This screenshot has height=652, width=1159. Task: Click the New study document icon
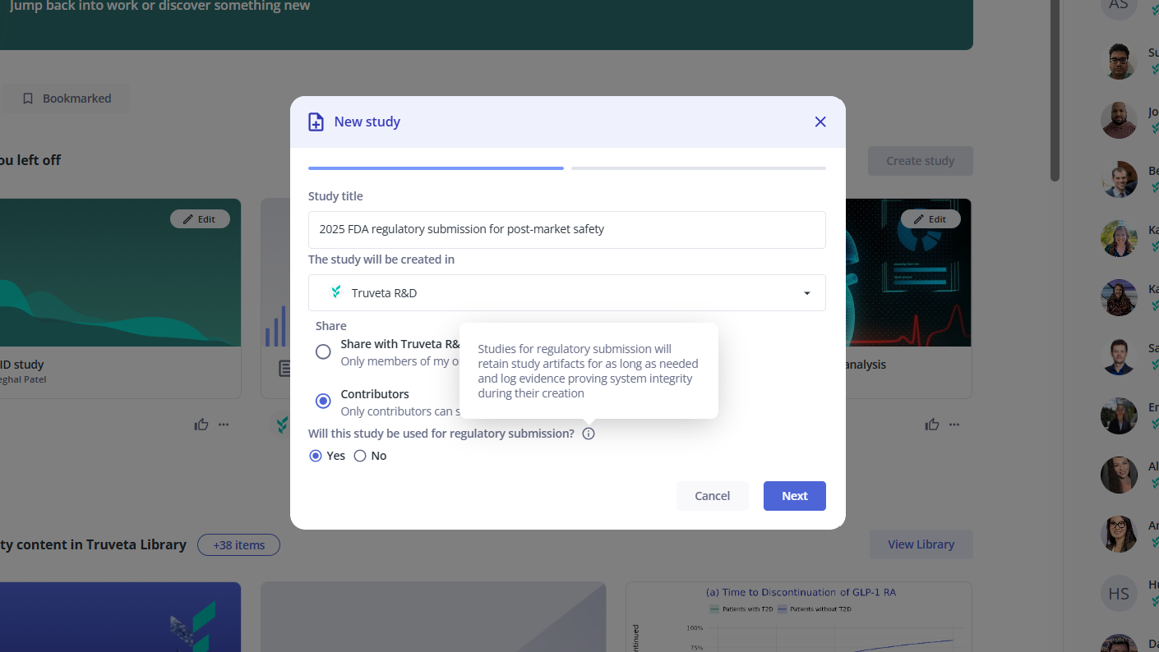pyautogui.click(x=316, y=121)
